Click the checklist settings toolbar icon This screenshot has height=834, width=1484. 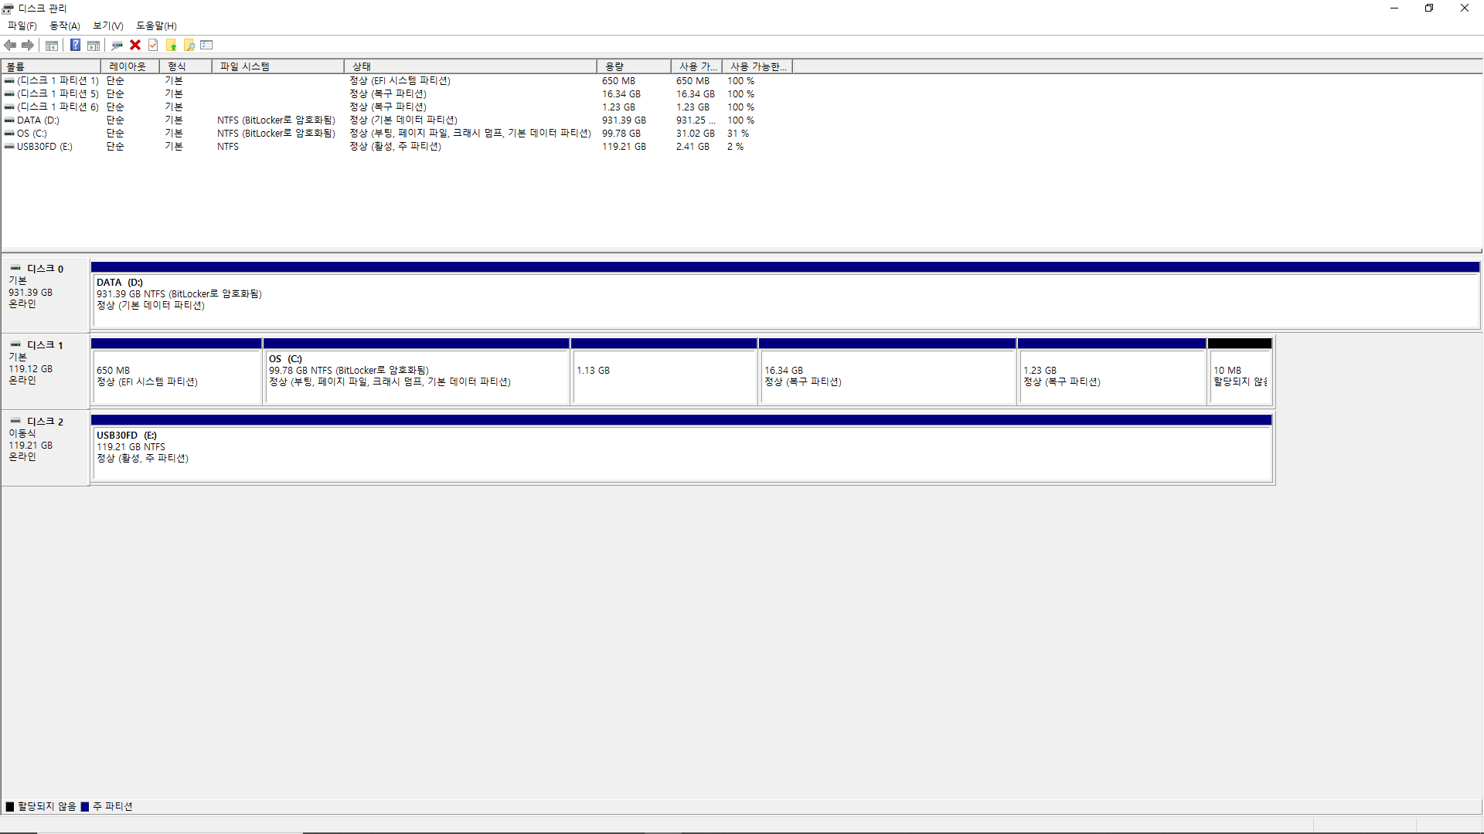point(206,46)
